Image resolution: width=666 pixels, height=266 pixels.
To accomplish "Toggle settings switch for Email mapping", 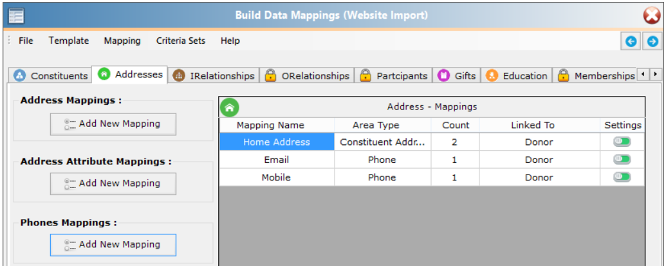I will 622,159.
